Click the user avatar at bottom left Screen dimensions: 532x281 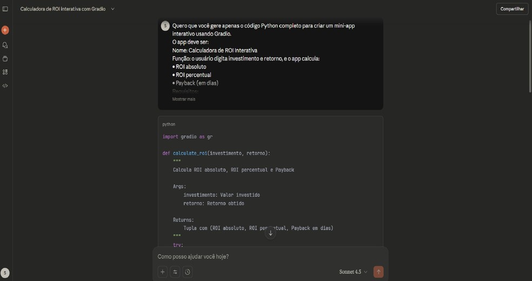5,273
